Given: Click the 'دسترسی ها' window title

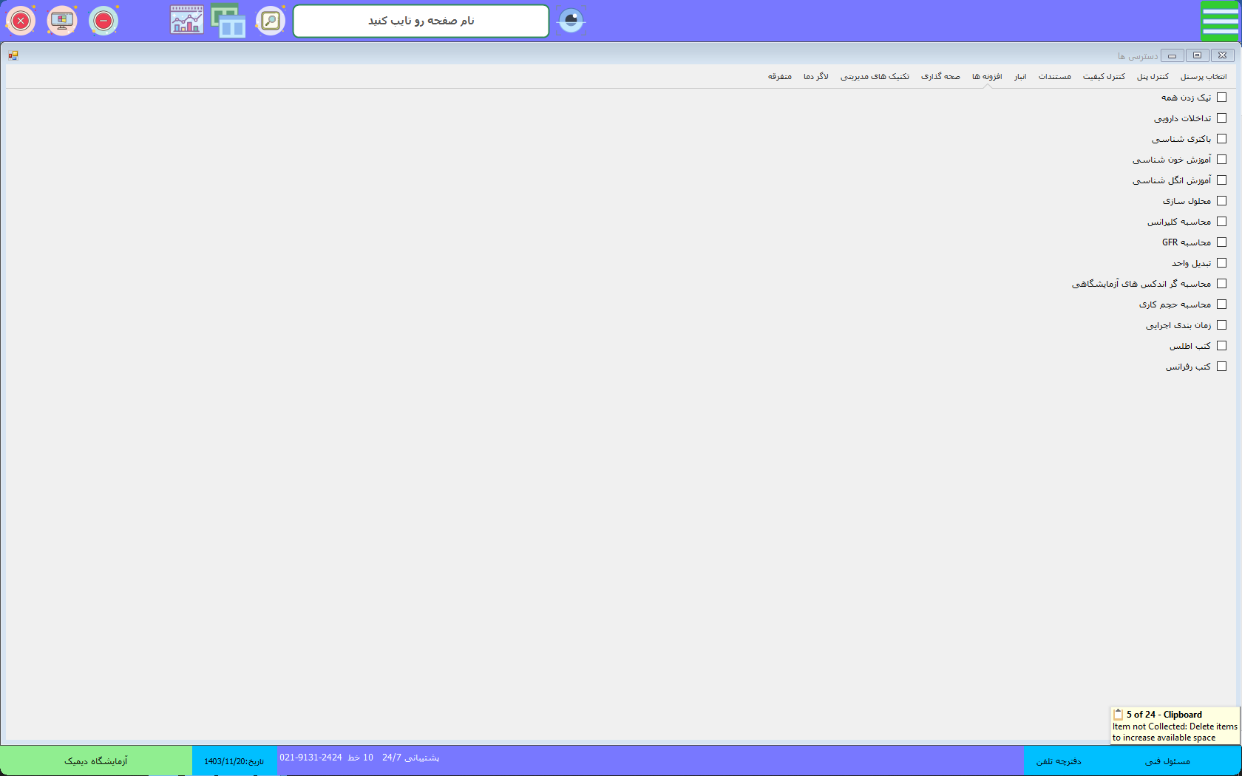Looking at the screenshot, I should click(x=1138, y=56).
